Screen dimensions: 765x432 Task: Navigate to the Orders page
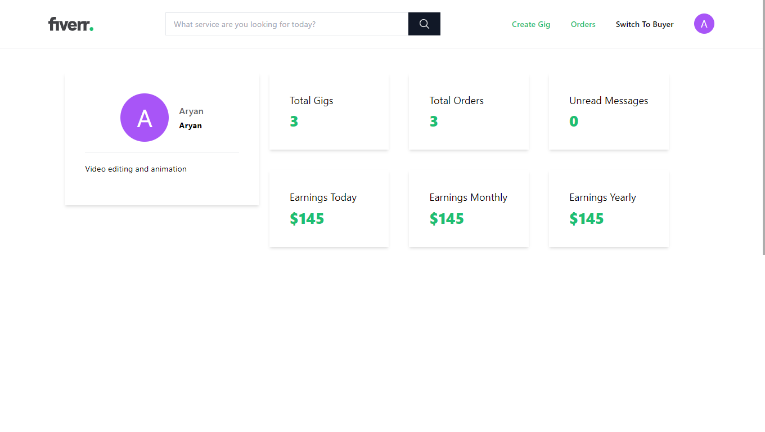pyautogui.click(x=583, y=24)
